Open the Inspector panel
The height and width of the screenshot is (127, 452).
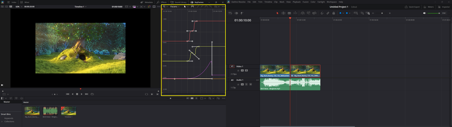point(444,7)
